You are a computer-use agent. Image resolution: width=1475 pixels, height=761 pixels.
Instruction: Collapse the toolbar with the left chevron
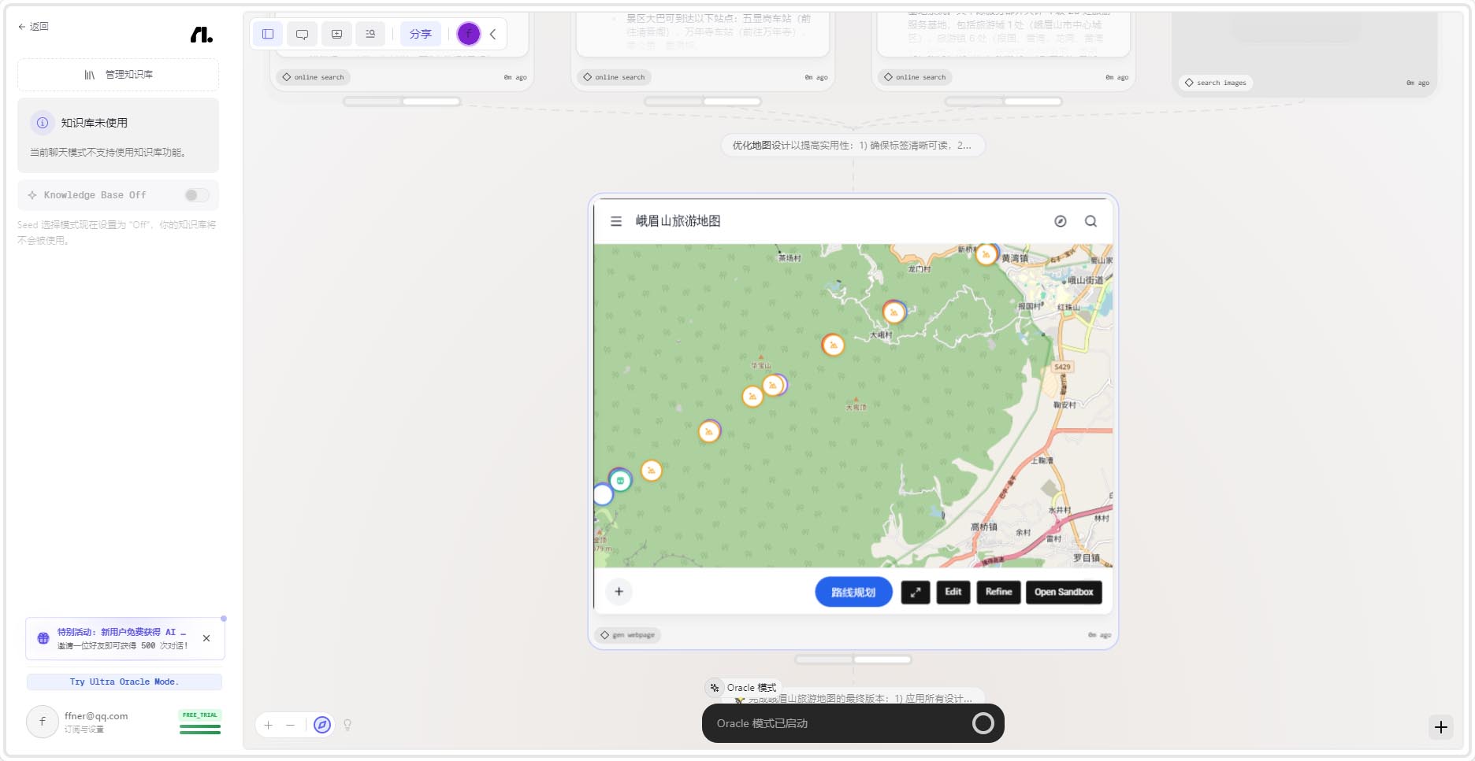coord(493,34)
